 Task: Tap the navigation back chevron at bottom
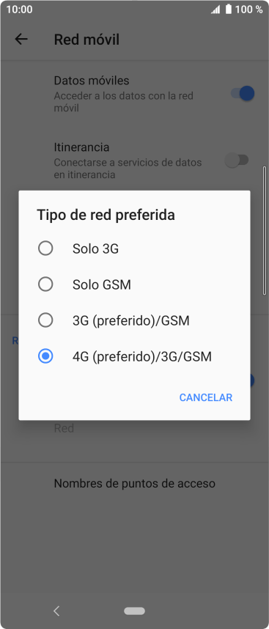(x=56, y=611)
